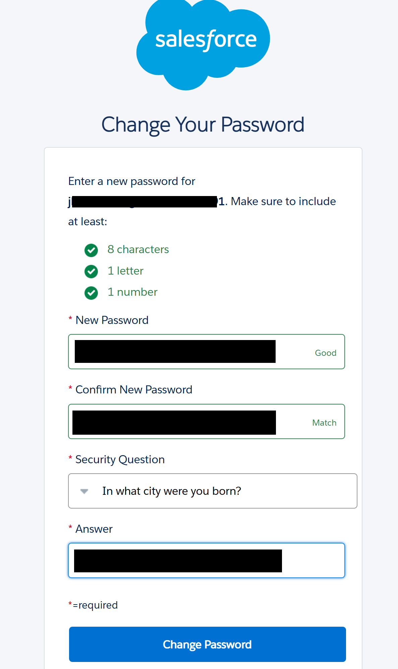Click the "Change Your Password" heading
This screenshot has height=669, width=398.
click(x=203, y=125)
